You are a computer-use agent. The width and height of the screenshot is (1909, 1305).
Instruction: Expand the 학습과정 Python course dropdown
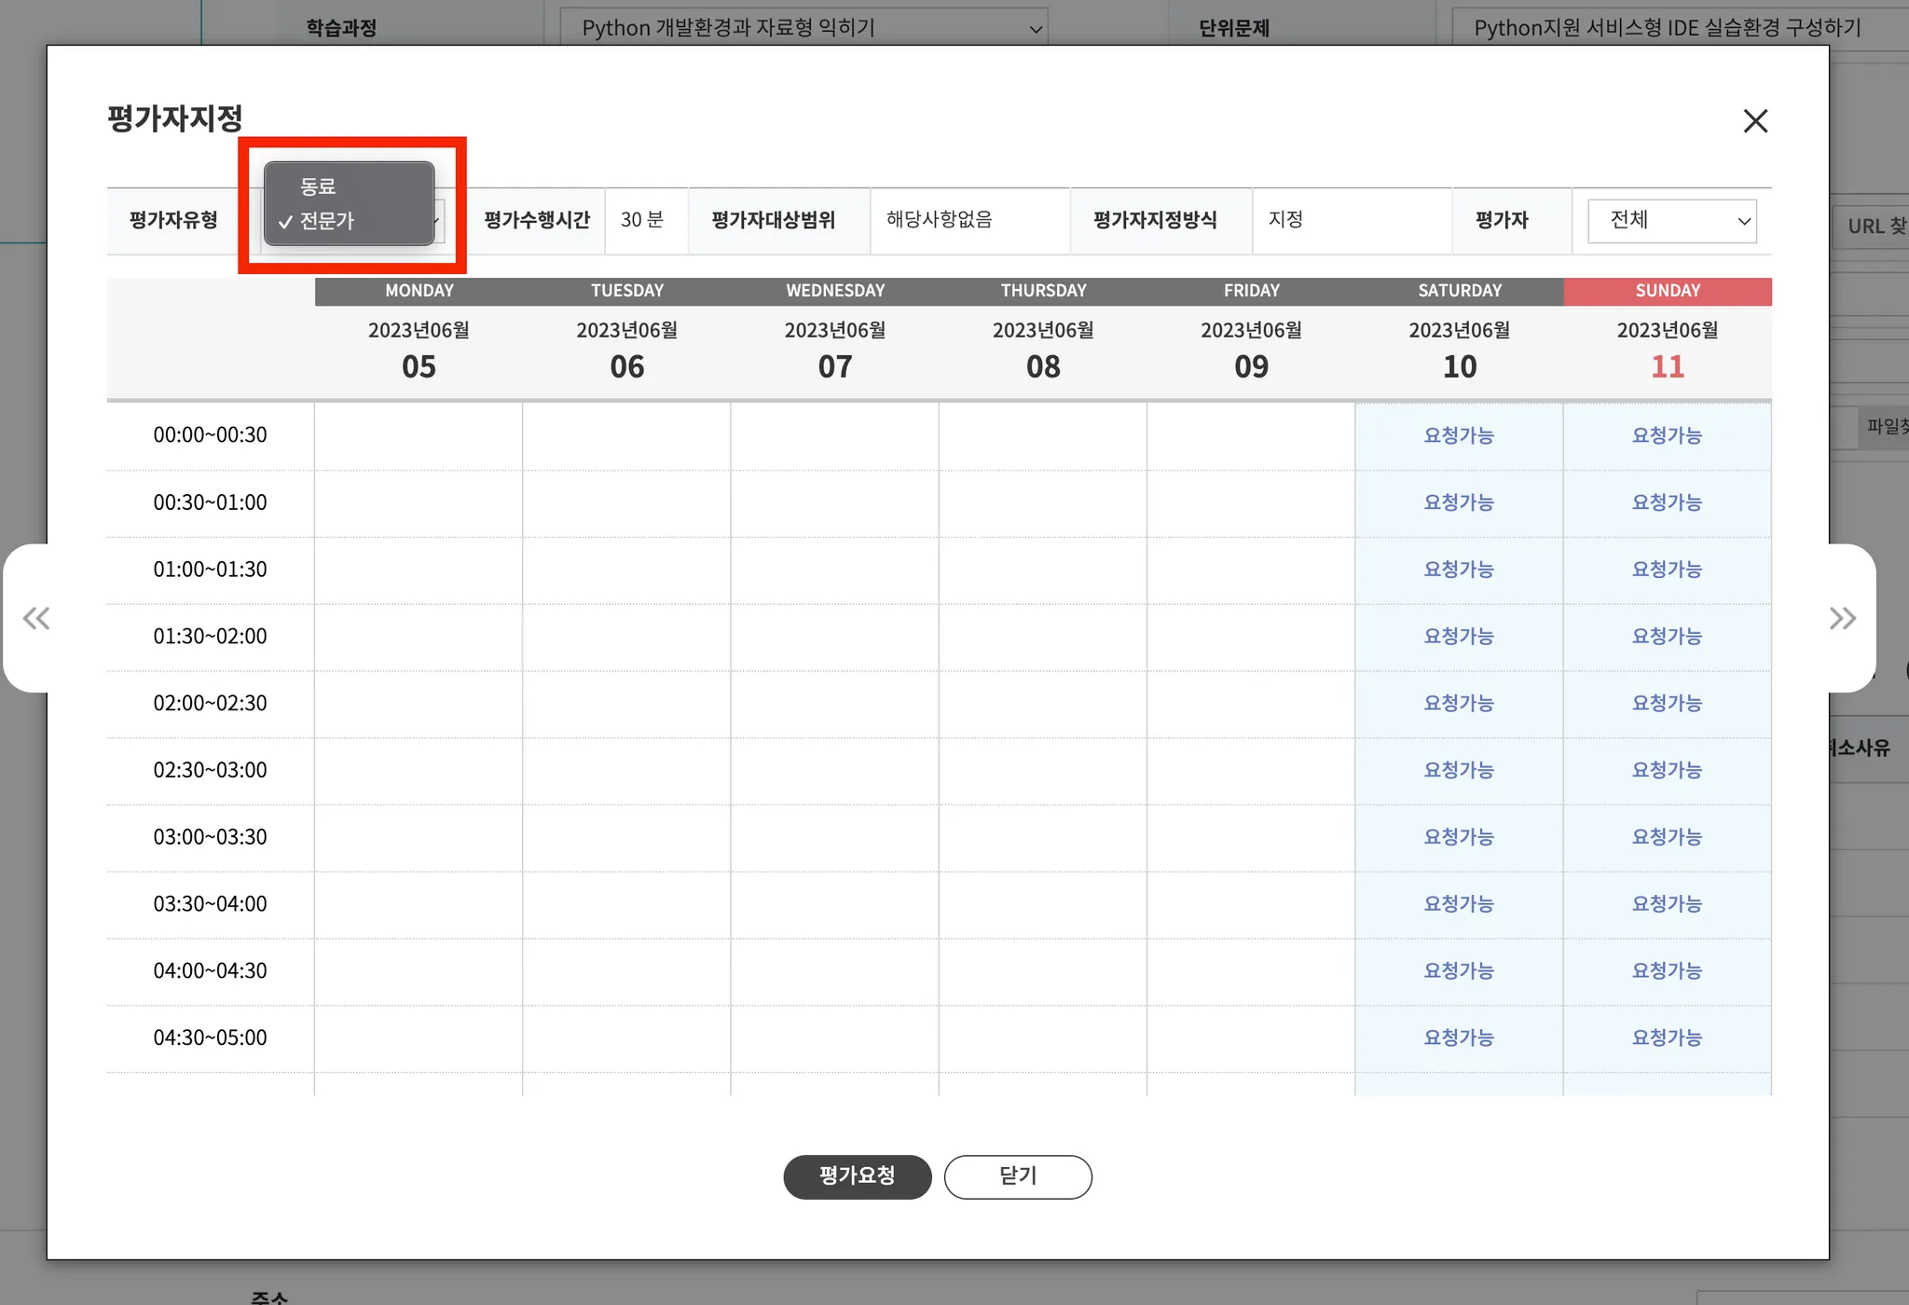pos(803,28)
